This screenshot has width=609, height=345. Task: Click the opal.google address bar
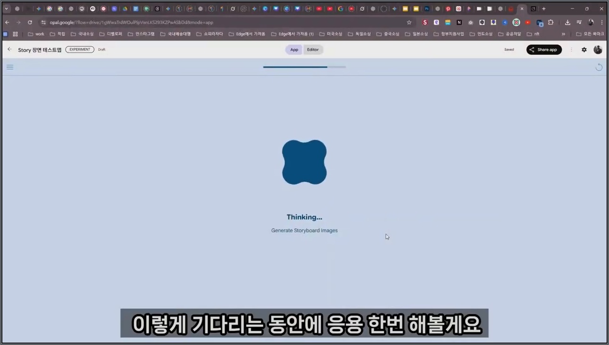point(227,22)
